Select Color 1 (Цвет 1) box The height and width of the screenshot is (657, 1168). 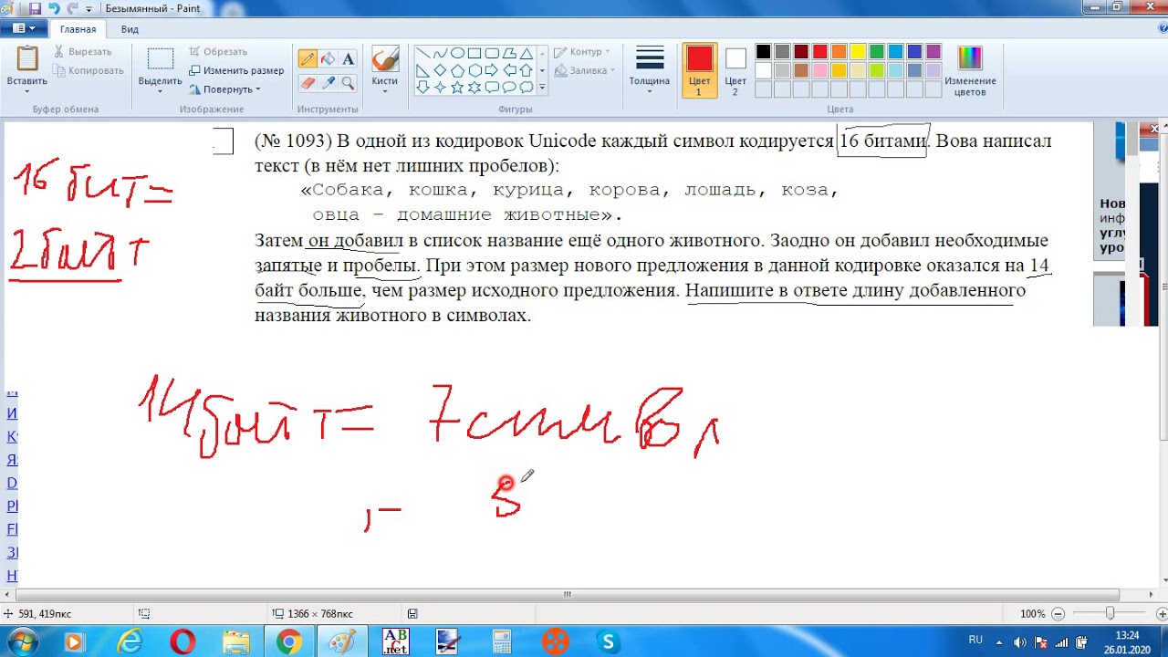point(700,69)
